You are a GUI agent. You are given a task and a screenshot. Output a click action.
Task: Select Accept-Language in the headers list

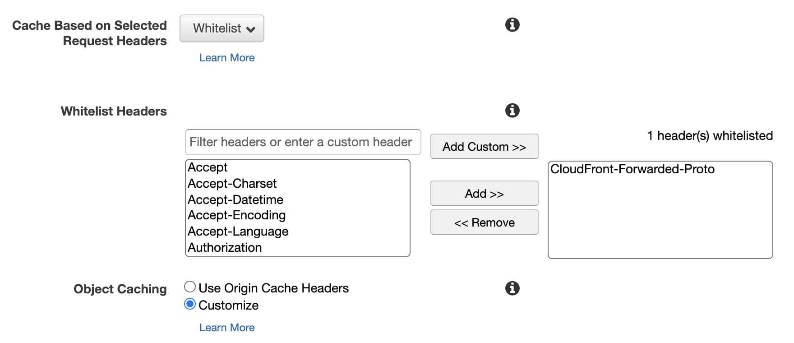pyautogui.click(x=238, y=232)
